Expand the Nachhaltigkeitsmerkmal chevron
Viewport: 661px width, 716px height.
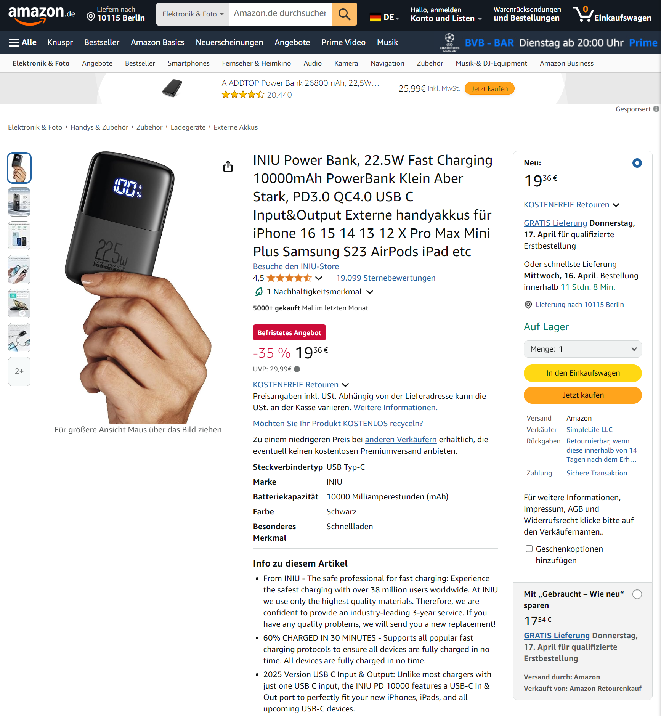pyautogui.click(x=370, y=292)
